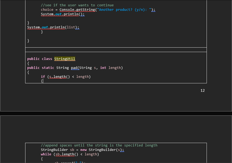
Task: Click the public keyword before class
Action: tap(33, 59)
